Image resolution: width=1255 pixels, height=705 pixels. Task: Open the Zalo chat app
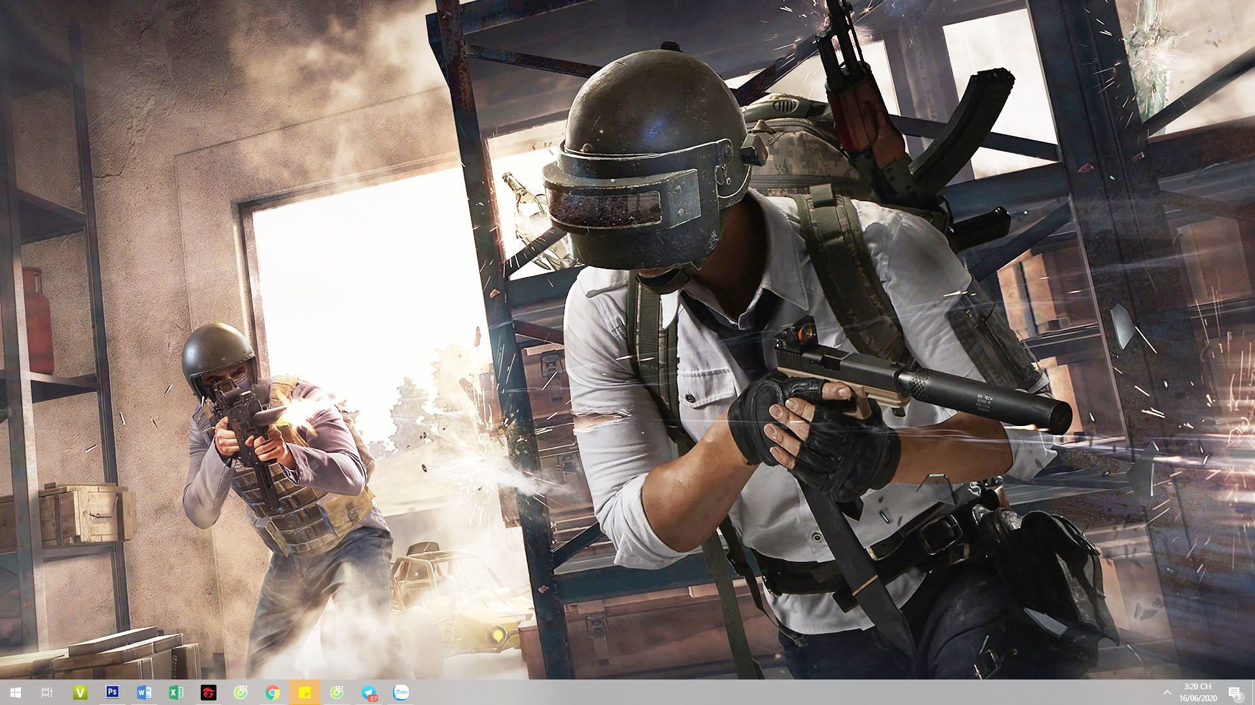click(401, 692)
